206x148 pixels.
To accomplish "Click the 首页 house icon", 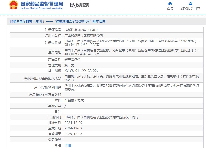I will click(x=170, y=3).
